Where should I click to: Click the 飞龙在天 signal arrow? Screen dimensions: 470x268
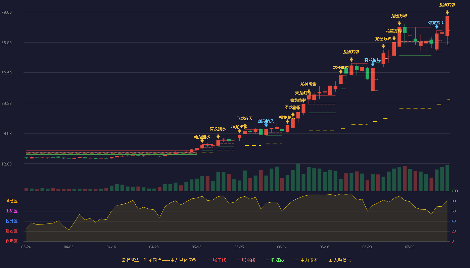click(245, 126)
